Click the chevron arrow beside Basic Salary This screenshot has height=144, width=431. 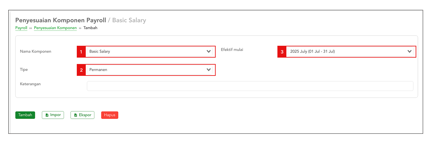coord(209,52)
